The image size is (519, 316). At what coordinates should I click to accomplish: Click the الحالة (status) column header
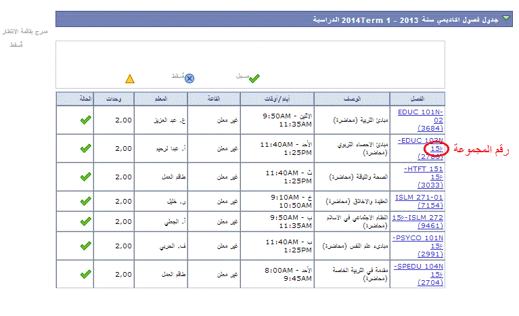74,99
